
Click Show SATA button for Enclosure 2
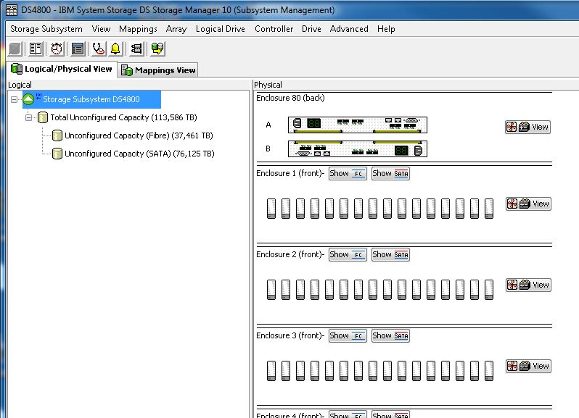pos(390,254)
